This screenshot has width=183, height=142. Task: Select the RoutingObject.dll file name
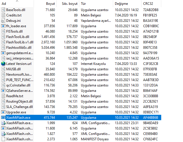pos(19,101)
